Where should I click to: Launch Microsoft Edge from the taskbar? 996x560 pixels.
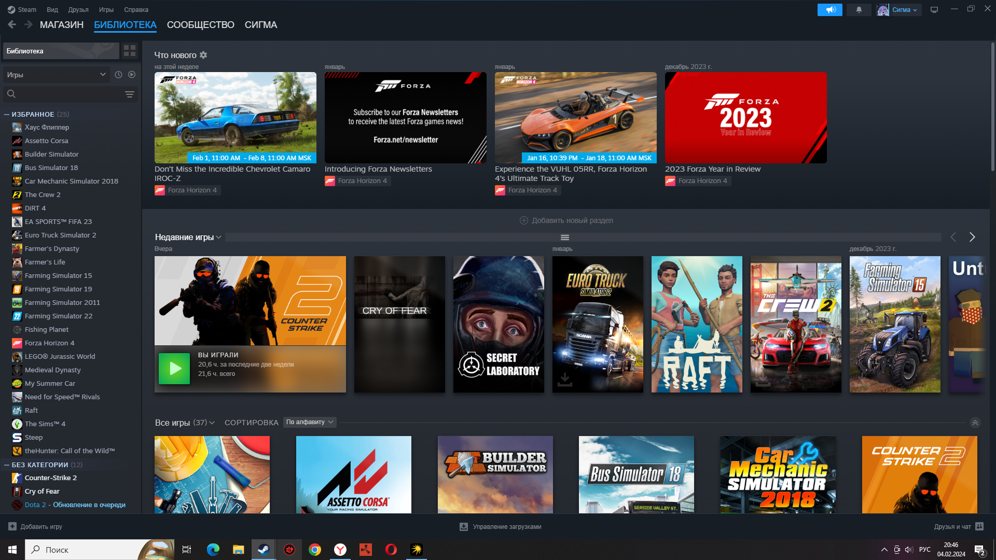[x=213, y=550]
